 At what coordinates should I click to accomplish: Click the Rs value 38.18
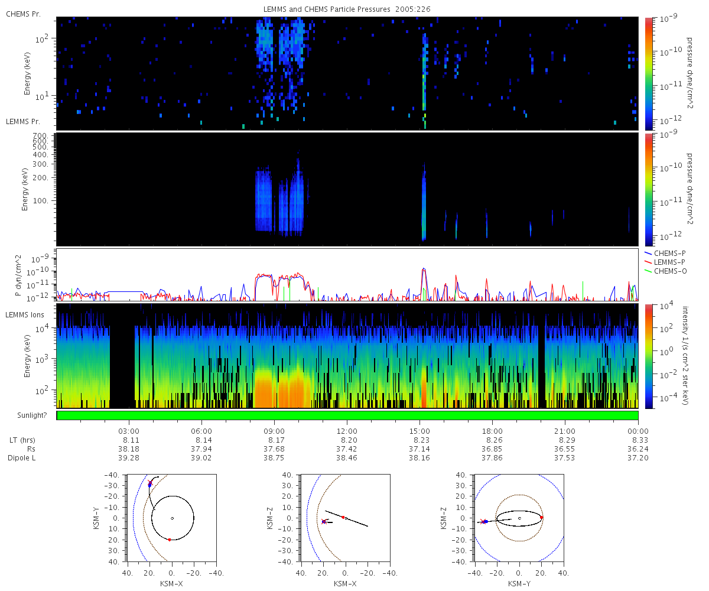pos(129,449)
